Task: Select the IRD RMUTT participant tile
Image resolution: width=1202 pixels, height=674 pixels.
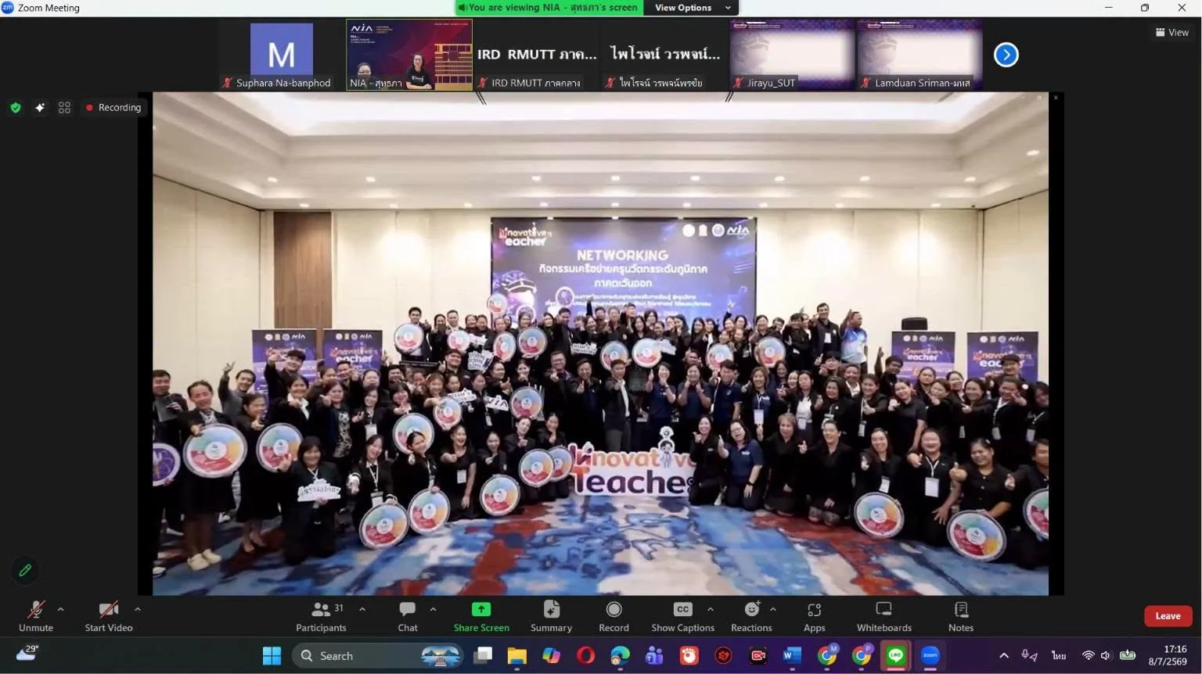Action: [537, 55]
